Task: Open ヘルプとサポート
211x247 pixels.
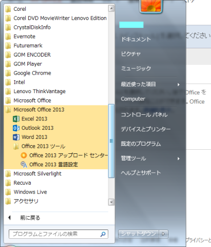Action: (141, 173)
